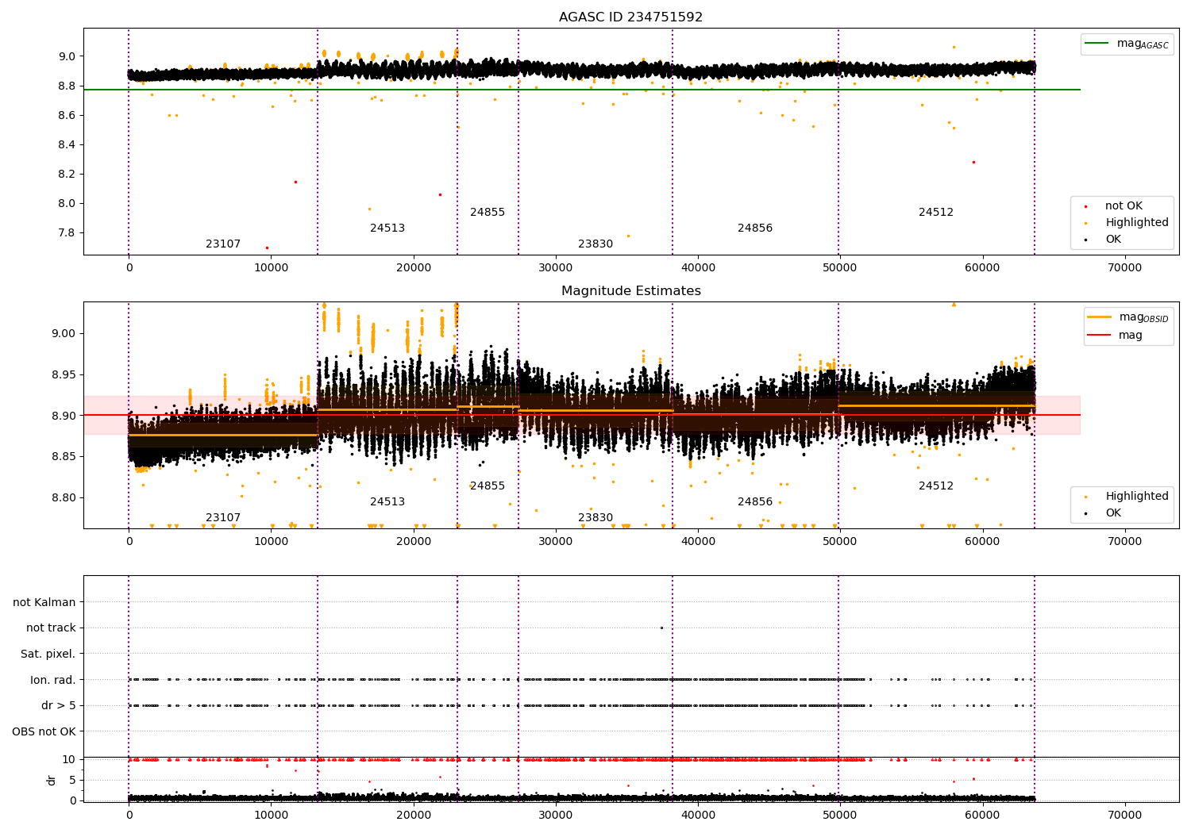Screen dimensions: 1191x833
Task: Click label 23107 in Magnitude Estimates plot
Action: point(223,518)
